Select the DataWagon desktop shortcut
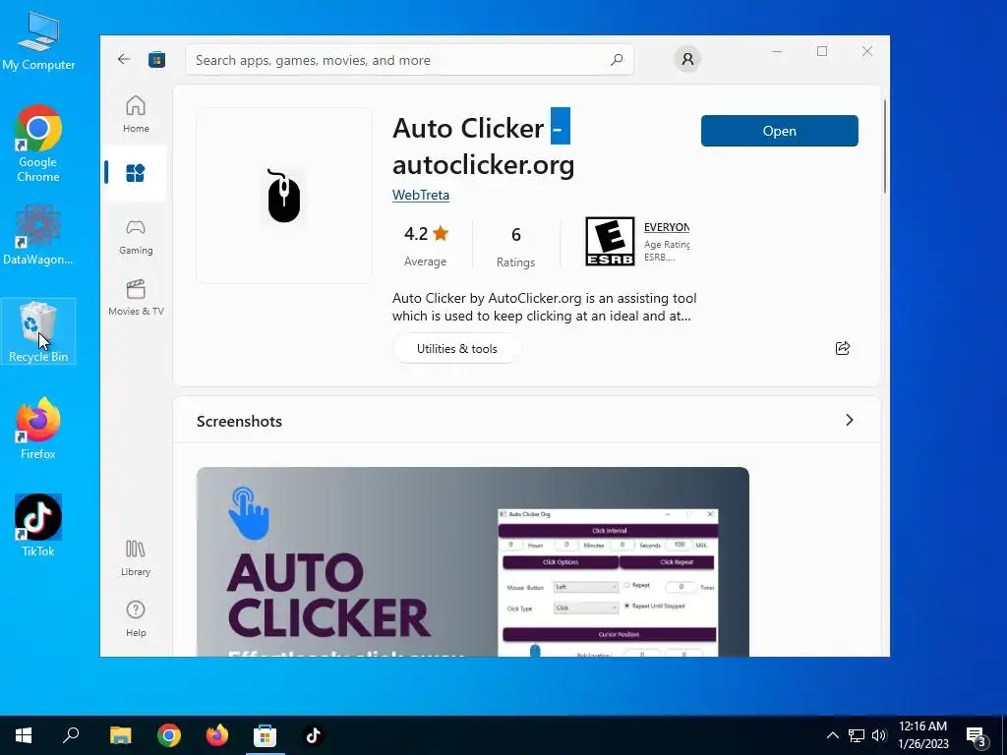This screenshot has height=755, width=1007. (x=38, y=234)
